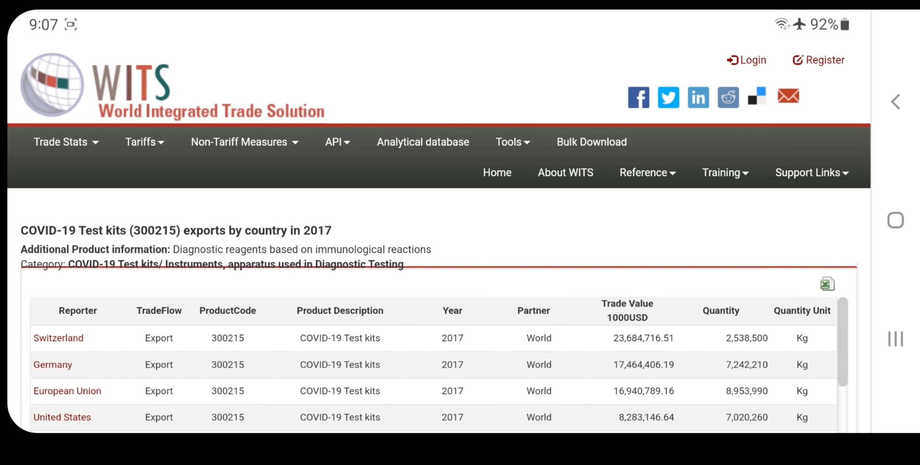
Task: Share page via Facebook icon
Action: [638, 97]
